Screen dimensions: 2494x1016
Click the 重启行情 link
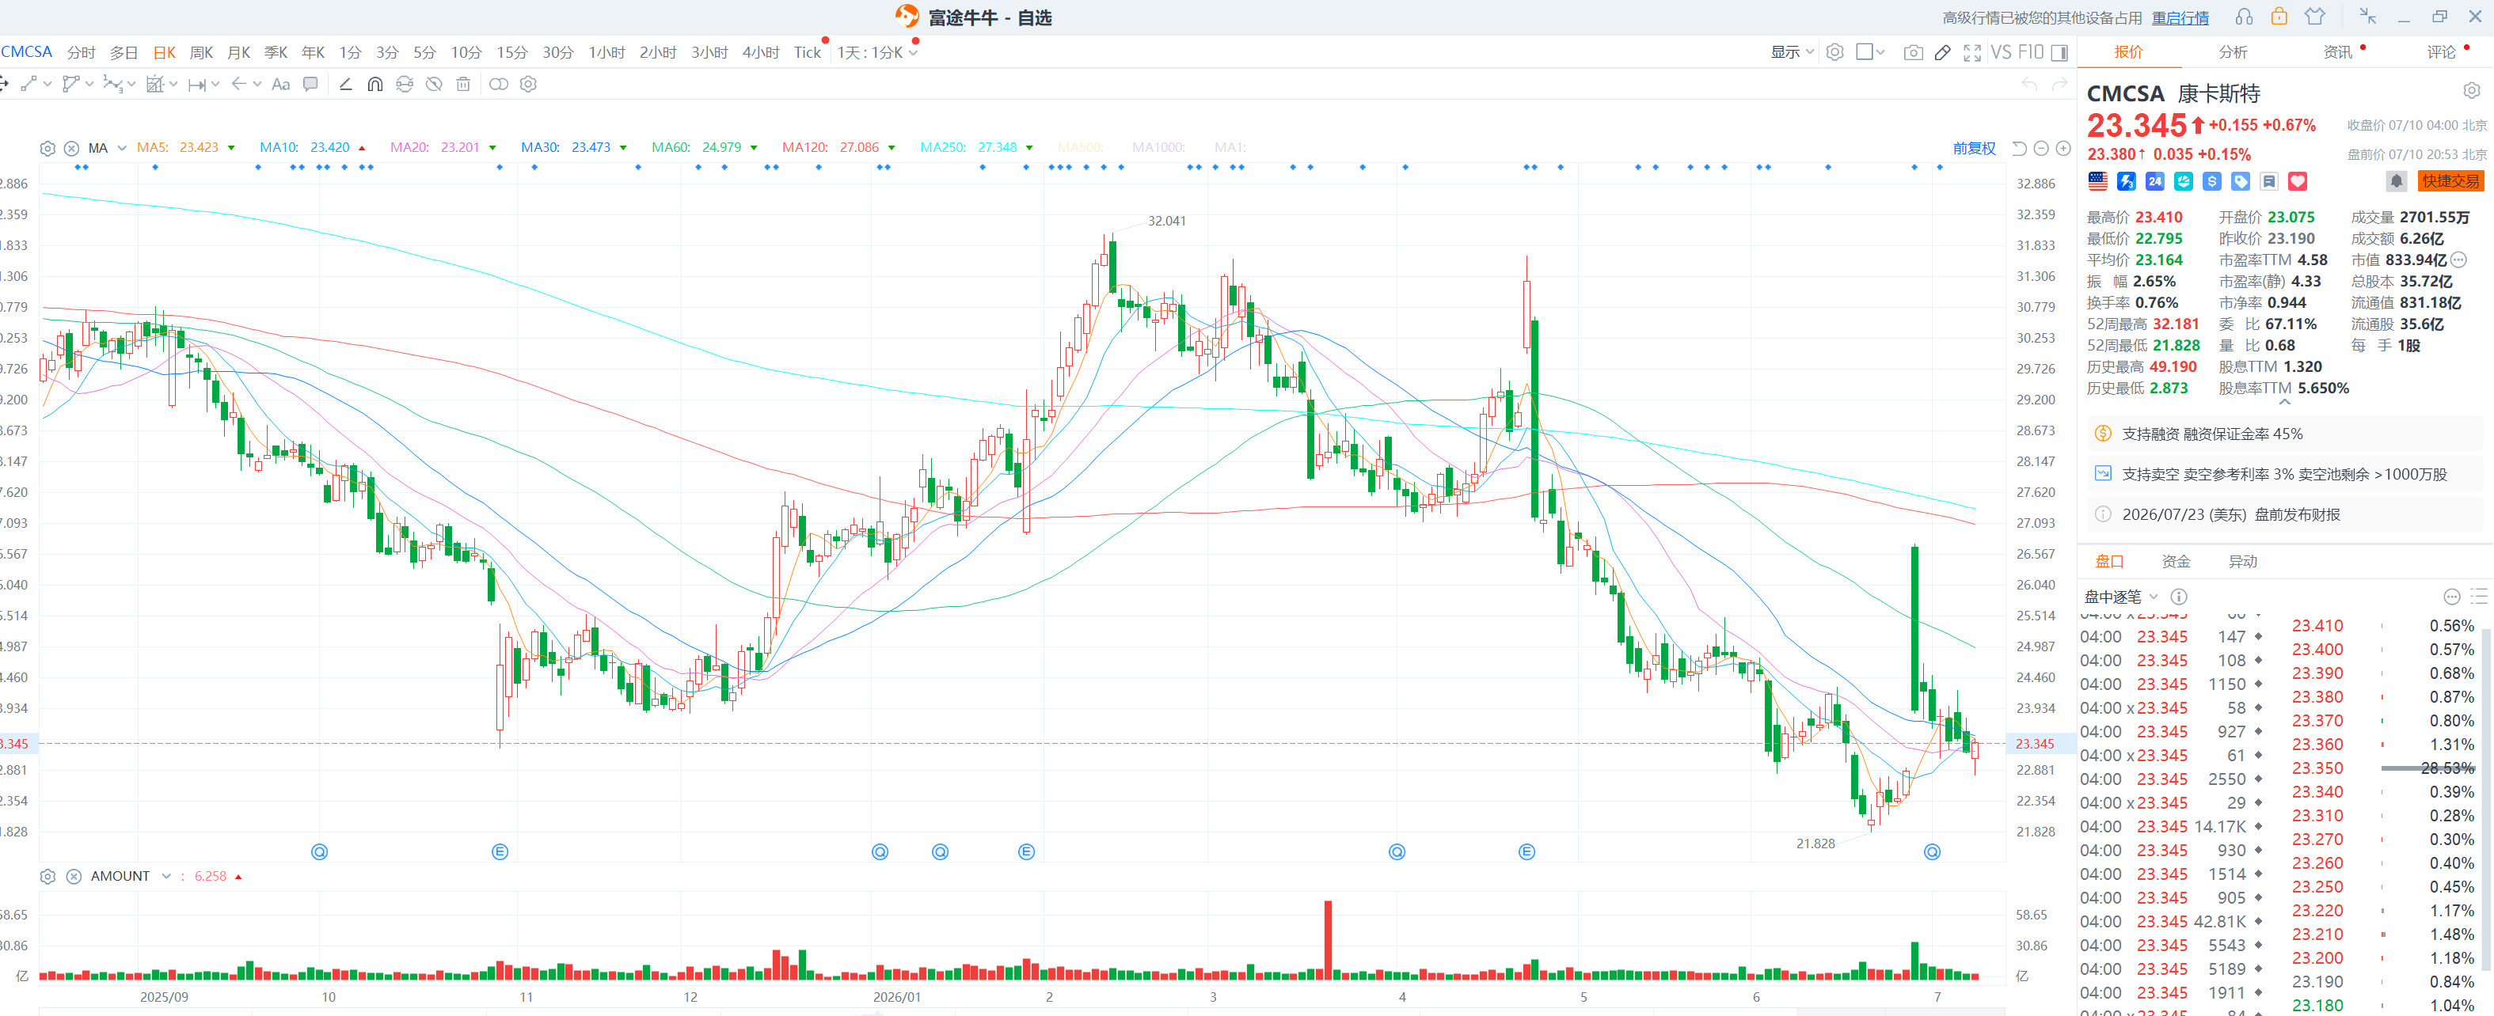click(2180, 18)
